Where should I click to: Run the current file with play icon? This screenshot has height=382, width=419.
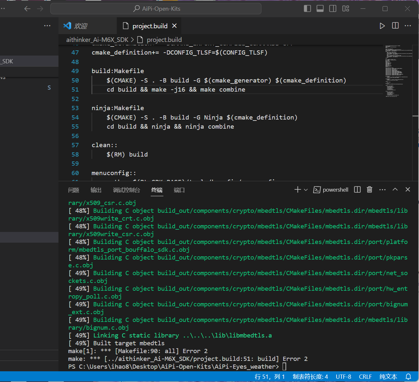click(382, 26)
